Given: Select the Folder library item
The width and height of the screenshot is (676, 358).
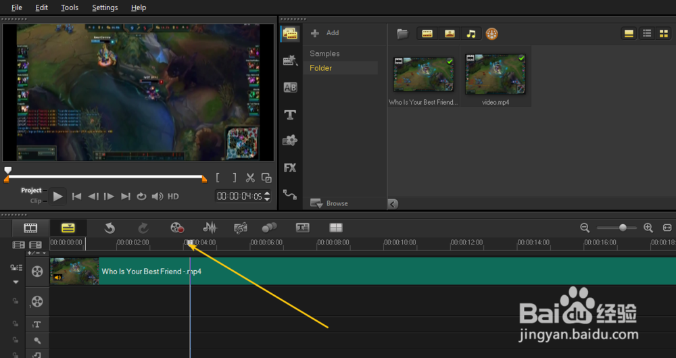Looking at the screenshot, I should click(320, 68).
